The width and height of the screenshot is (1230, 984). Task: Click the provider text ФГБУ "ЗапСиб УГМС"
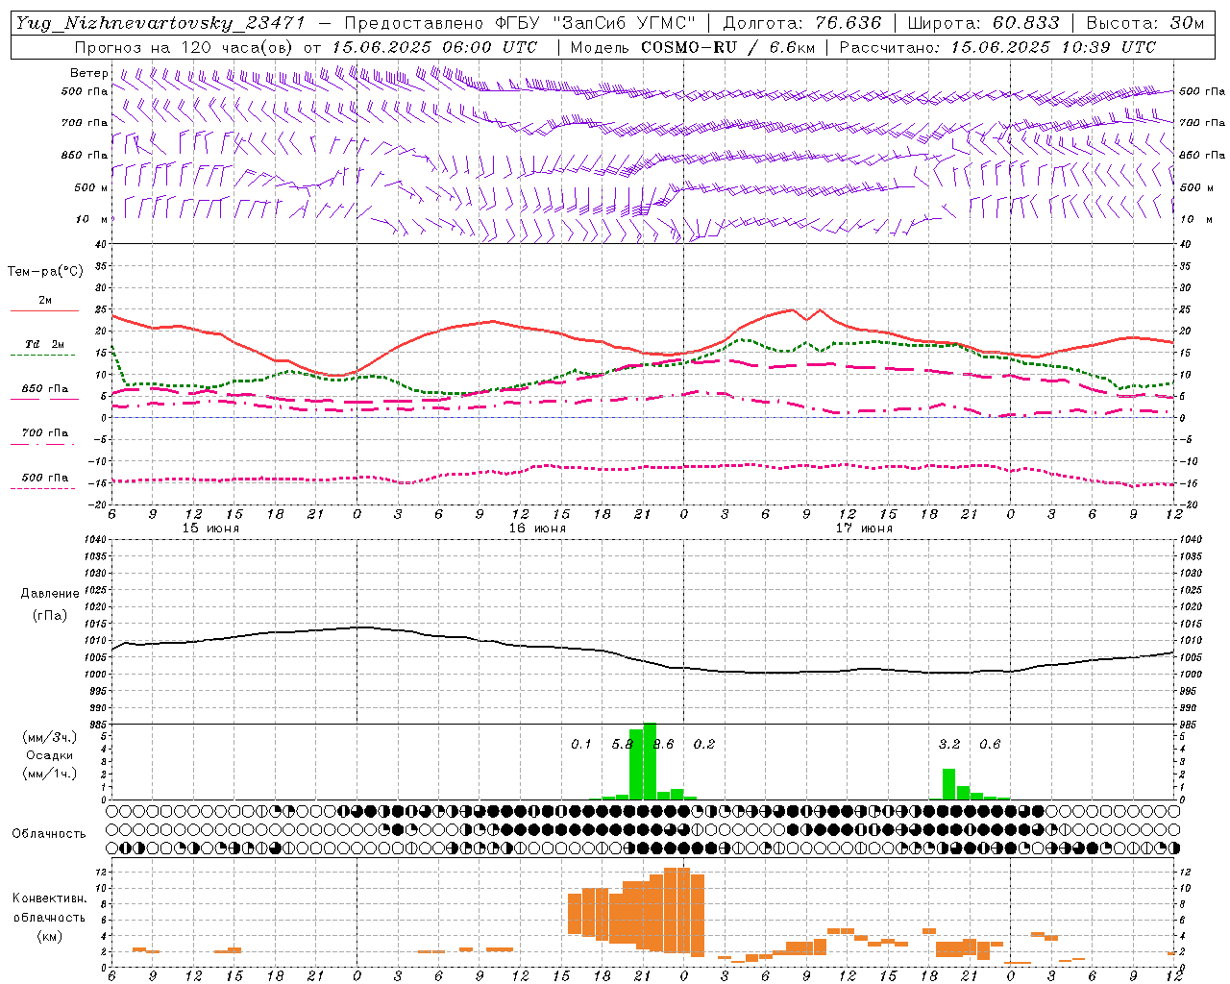tap(594, 23)
